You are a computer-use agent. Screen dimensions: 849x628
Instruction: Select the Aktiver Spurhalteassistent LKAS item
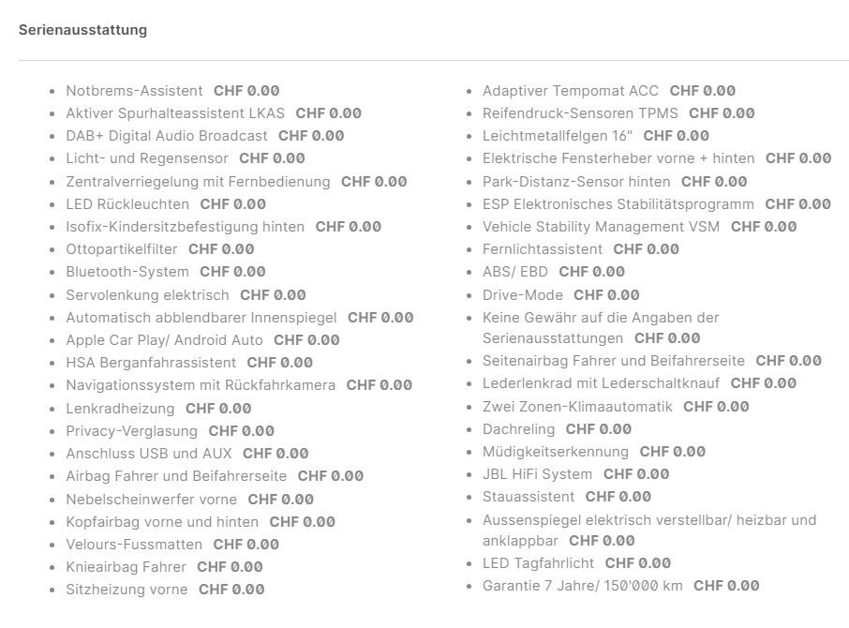[x=175, y=113]
